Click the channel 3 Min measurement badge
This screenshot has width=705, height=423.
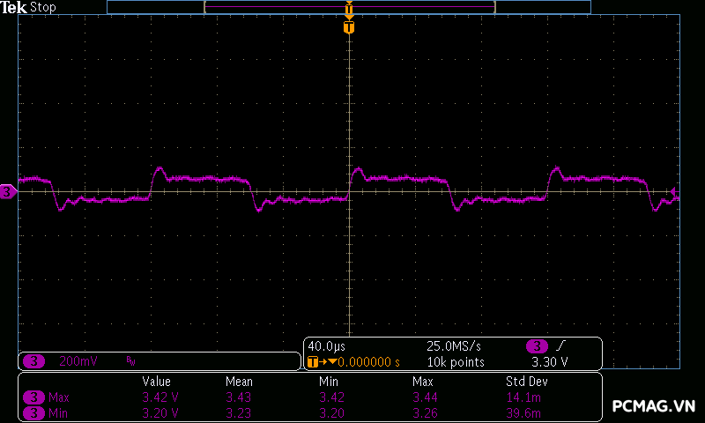(33, 412)
